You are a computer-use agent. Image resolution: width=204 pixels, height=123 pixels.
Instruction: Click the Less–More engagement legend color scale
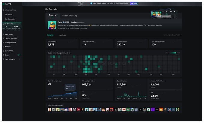coord(173,53)
